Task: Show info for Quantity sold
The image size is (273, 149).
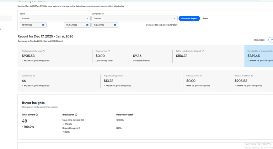Action: click(x=34, y=76)
